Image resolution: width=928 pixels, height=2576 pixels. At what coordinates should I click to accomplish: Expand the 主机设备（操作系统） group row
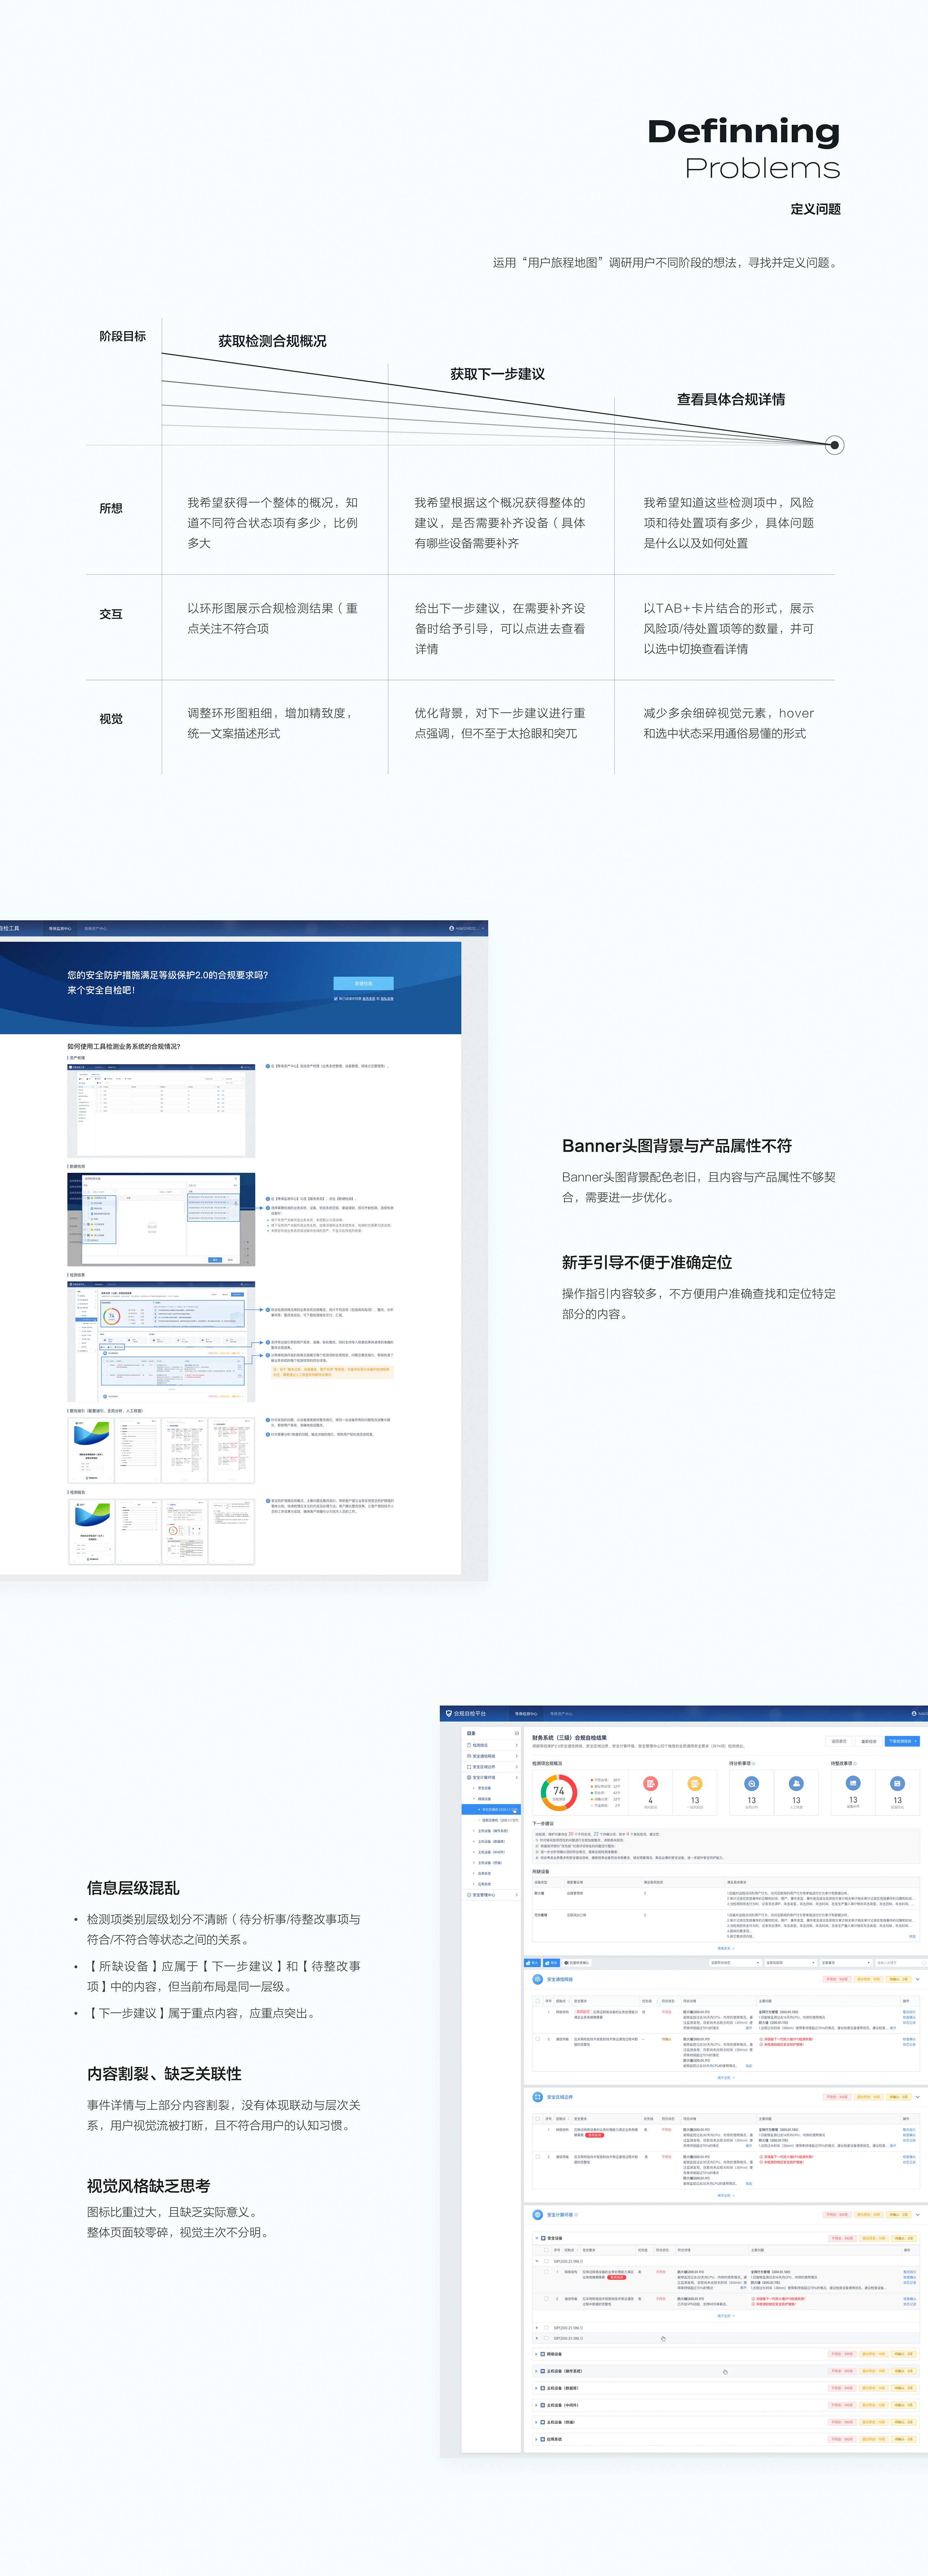pyautogui.click(x=726, y=2371)
